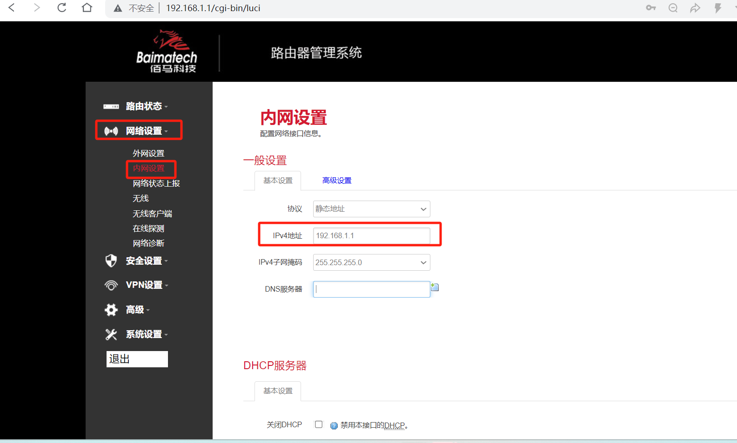This screenshot has height=443, width=737.
Task: Click the browser home icon
Action: [x=87, y=8]
